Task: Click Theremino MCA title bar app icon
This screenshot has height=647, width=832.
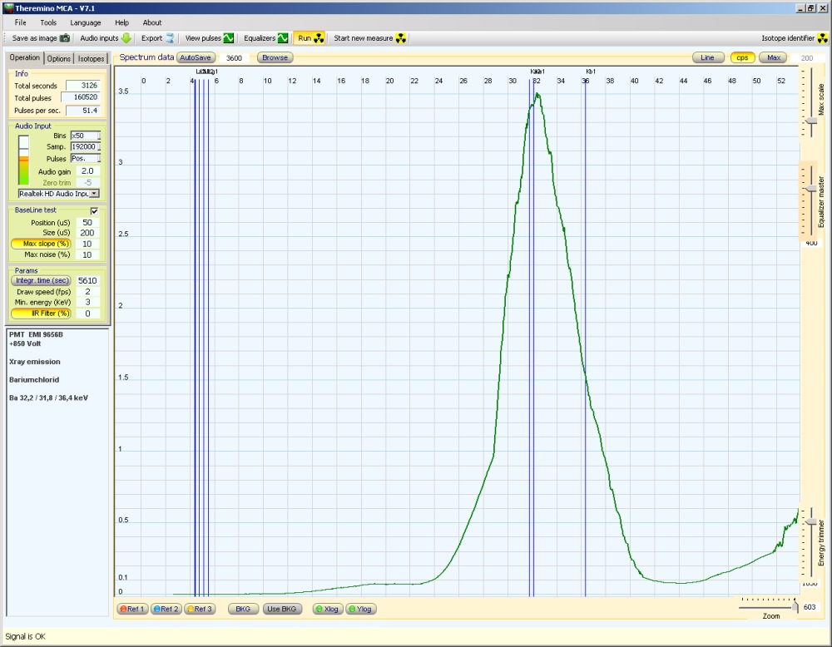Action: coord(8,8)
